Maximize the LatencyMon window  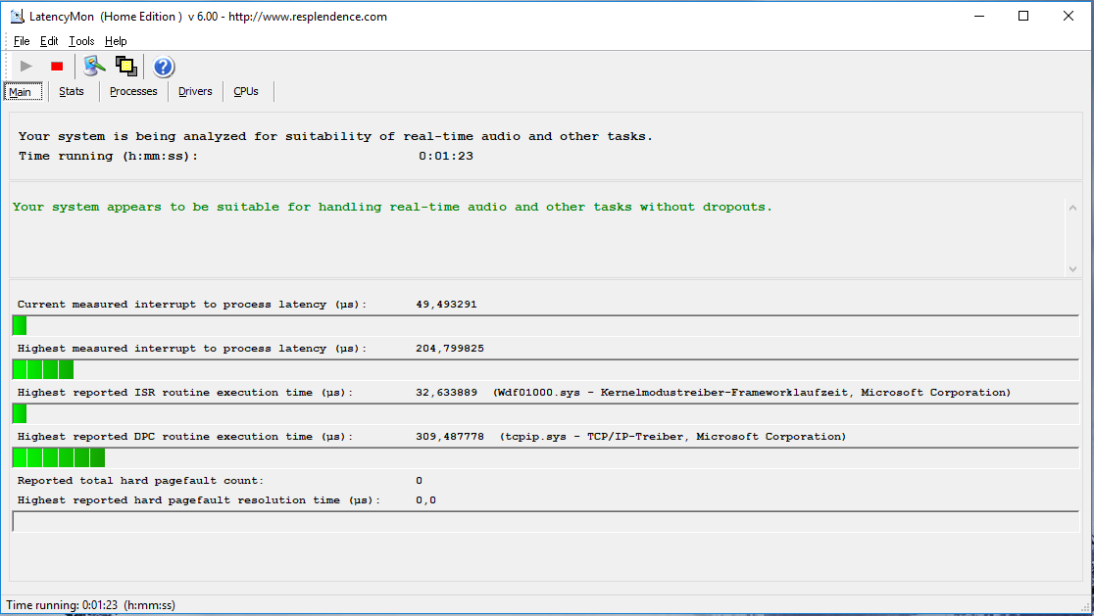(x=1023, y=16)
